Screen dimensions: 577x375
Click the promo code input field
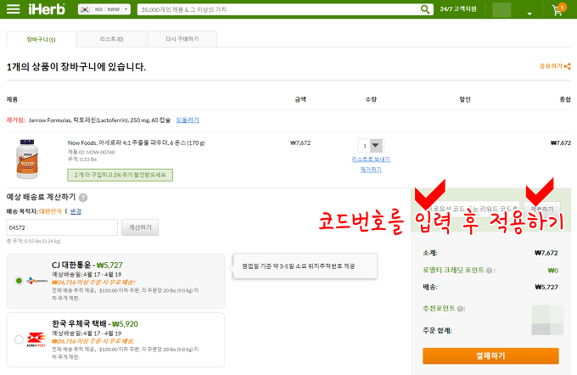coord(472,209)
